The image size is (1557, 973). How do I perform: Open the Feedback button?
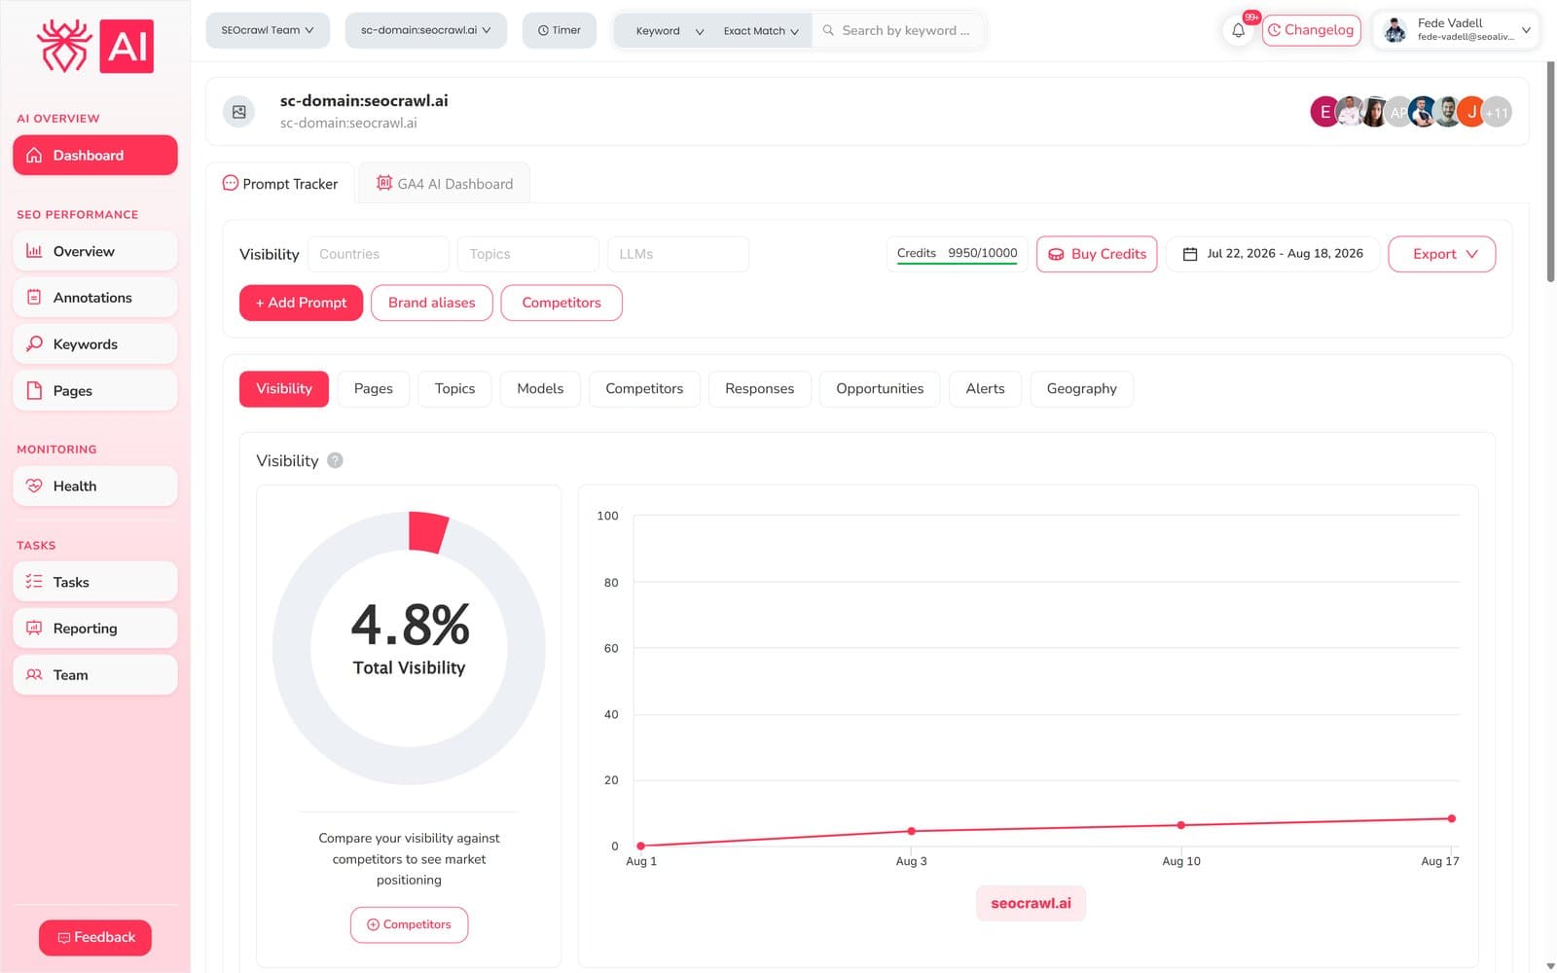[95, 938]
